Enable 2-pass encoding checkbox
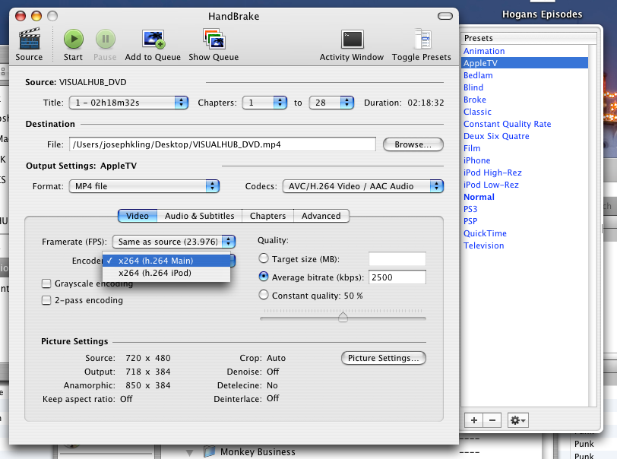617x459 pixels. (46, 300)
